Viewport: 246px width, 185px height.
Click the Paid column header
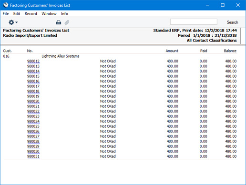(x=204, y=51)
